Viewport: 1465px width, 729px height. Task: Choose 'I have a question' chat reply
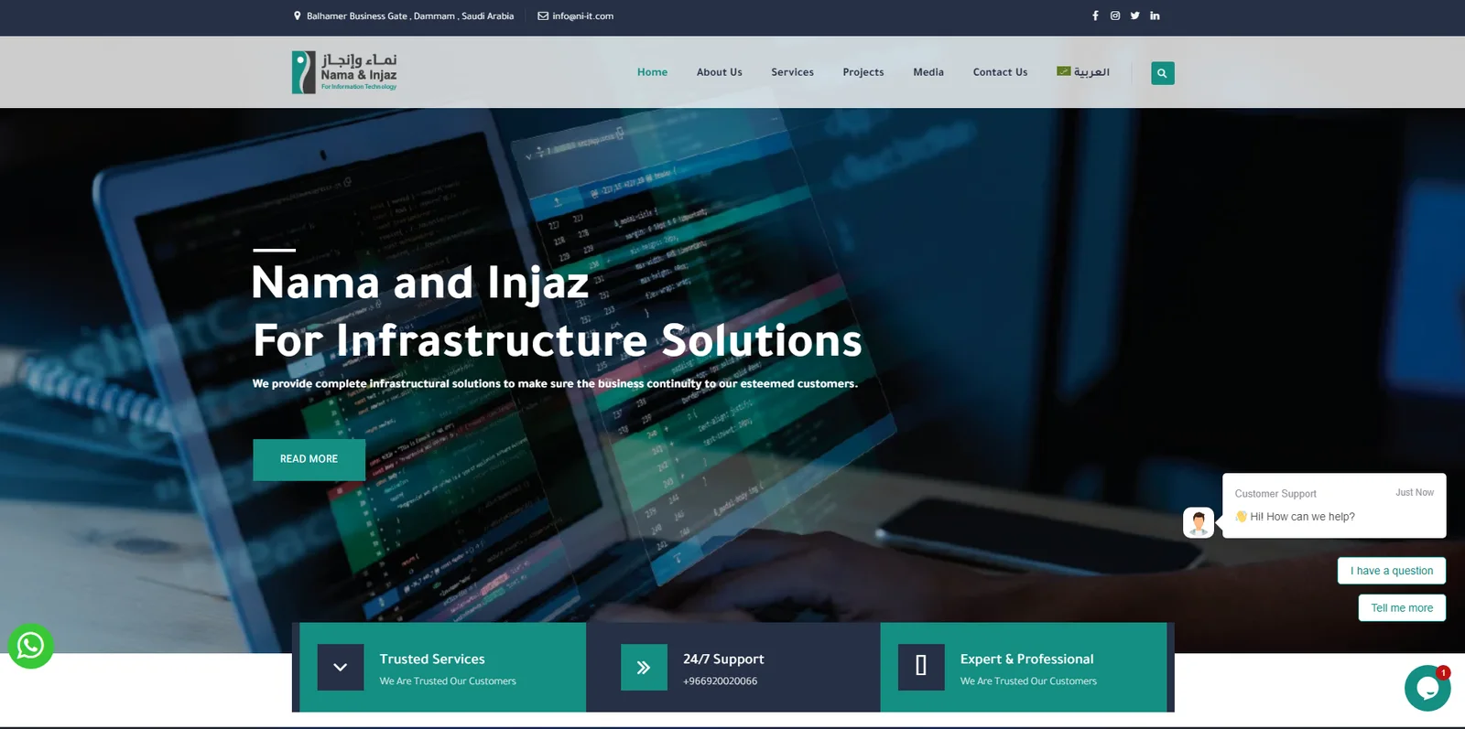click(1391, 571)
